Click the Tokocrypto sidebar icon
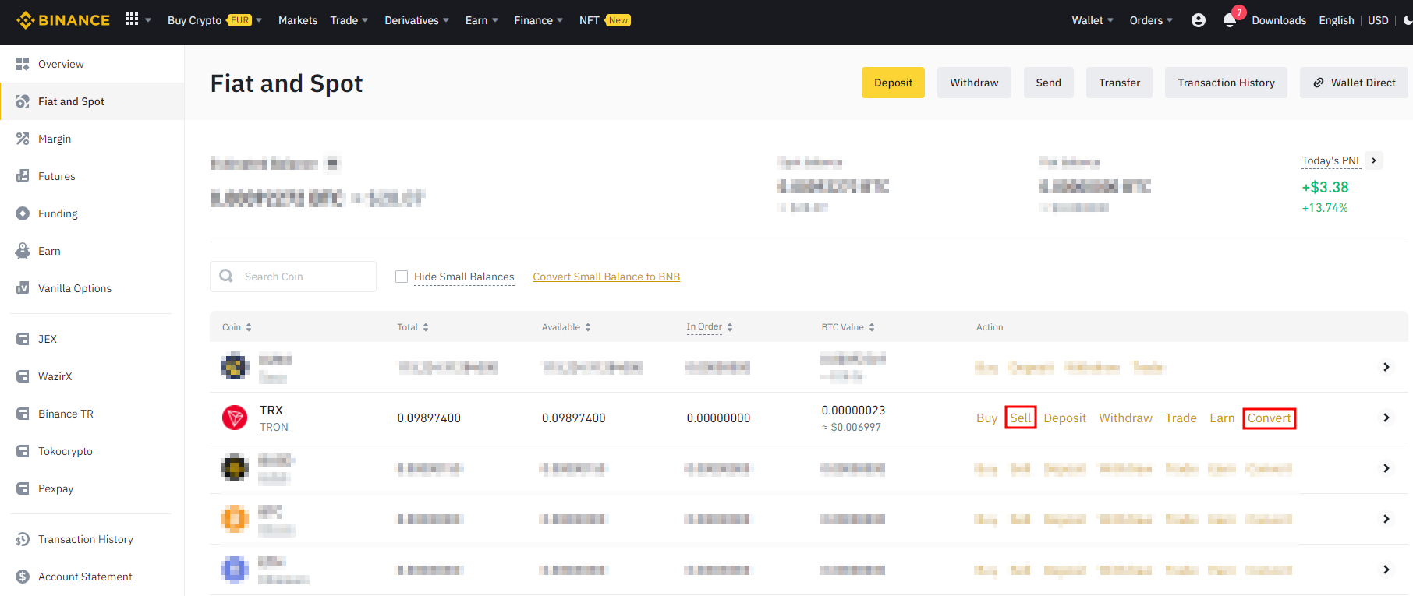The height and width of the screenshot is (596, 1413). coord(23,451)
